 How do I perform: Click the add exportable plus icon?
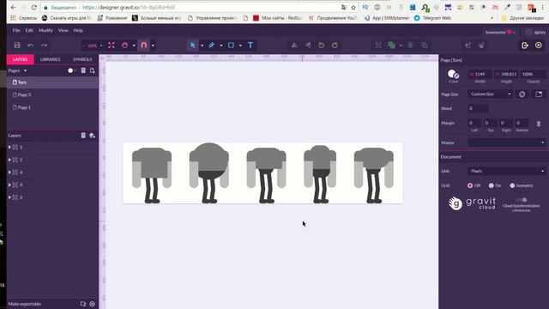click(92, 304)
